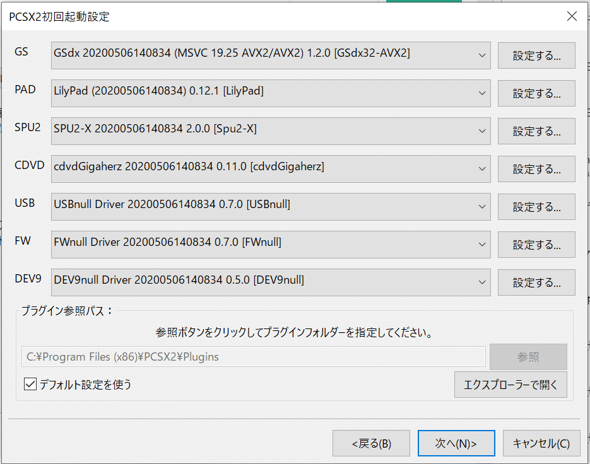Click the プラグイン参照パス group label
Viewport: 590px width, 464px height.
coord(67,311)
